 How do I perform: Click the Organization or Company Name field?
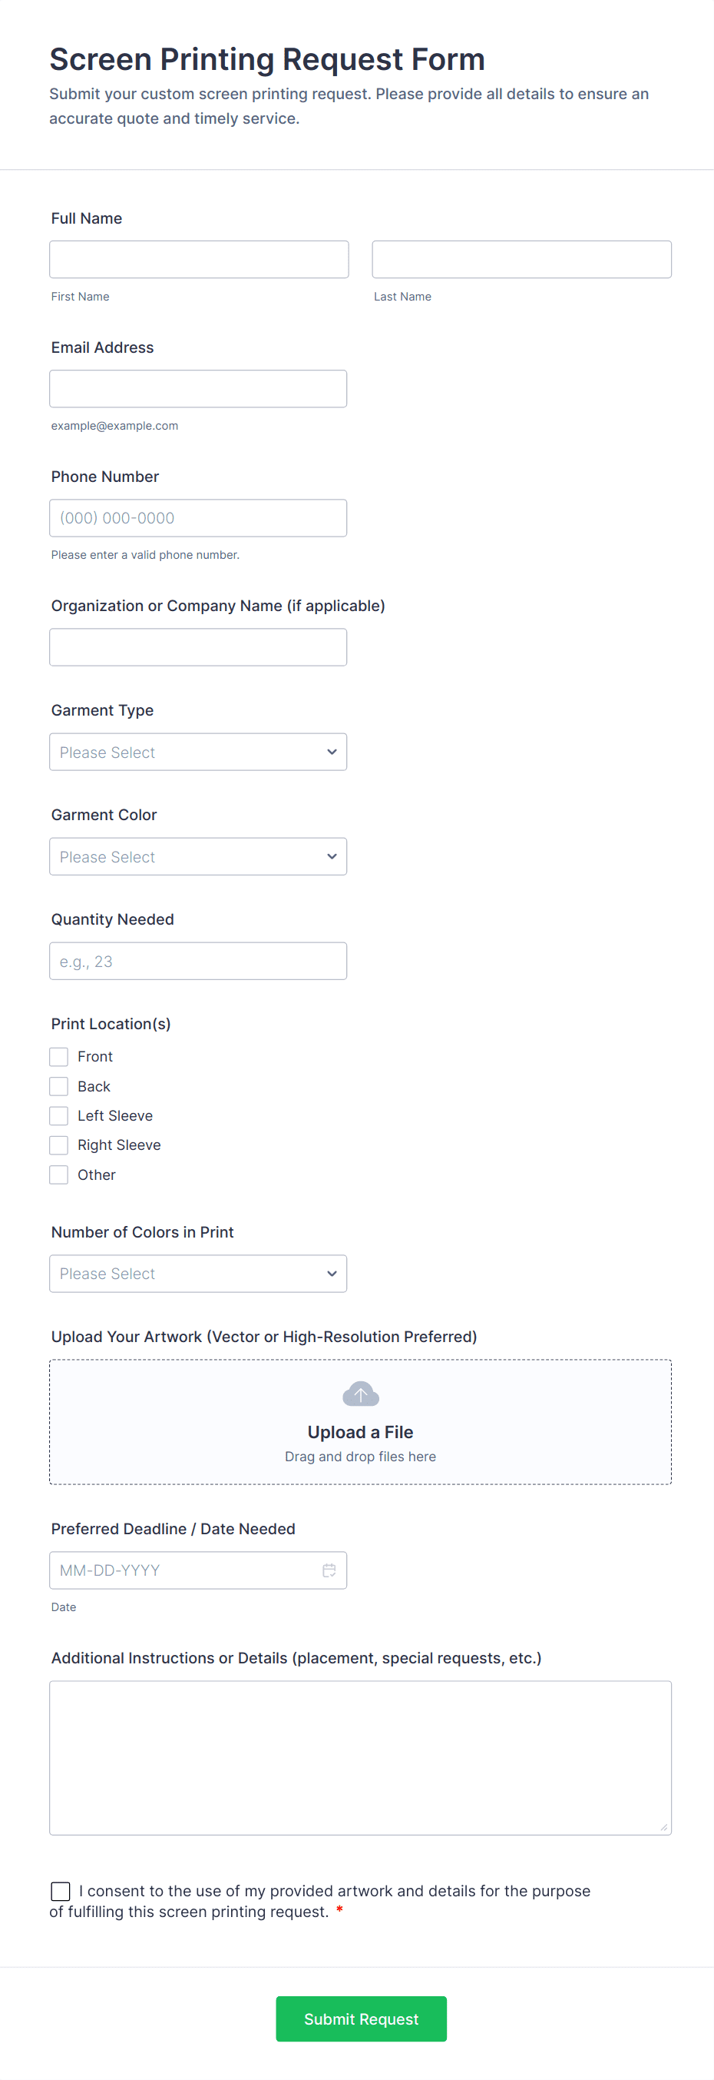tap(197, 646)
